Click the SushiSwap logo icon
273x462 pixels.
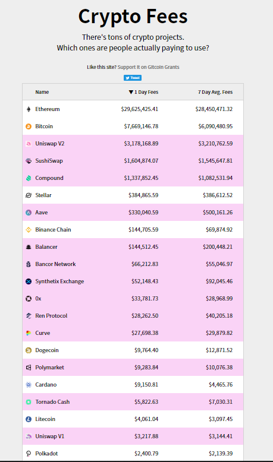(x=29, y=161)
